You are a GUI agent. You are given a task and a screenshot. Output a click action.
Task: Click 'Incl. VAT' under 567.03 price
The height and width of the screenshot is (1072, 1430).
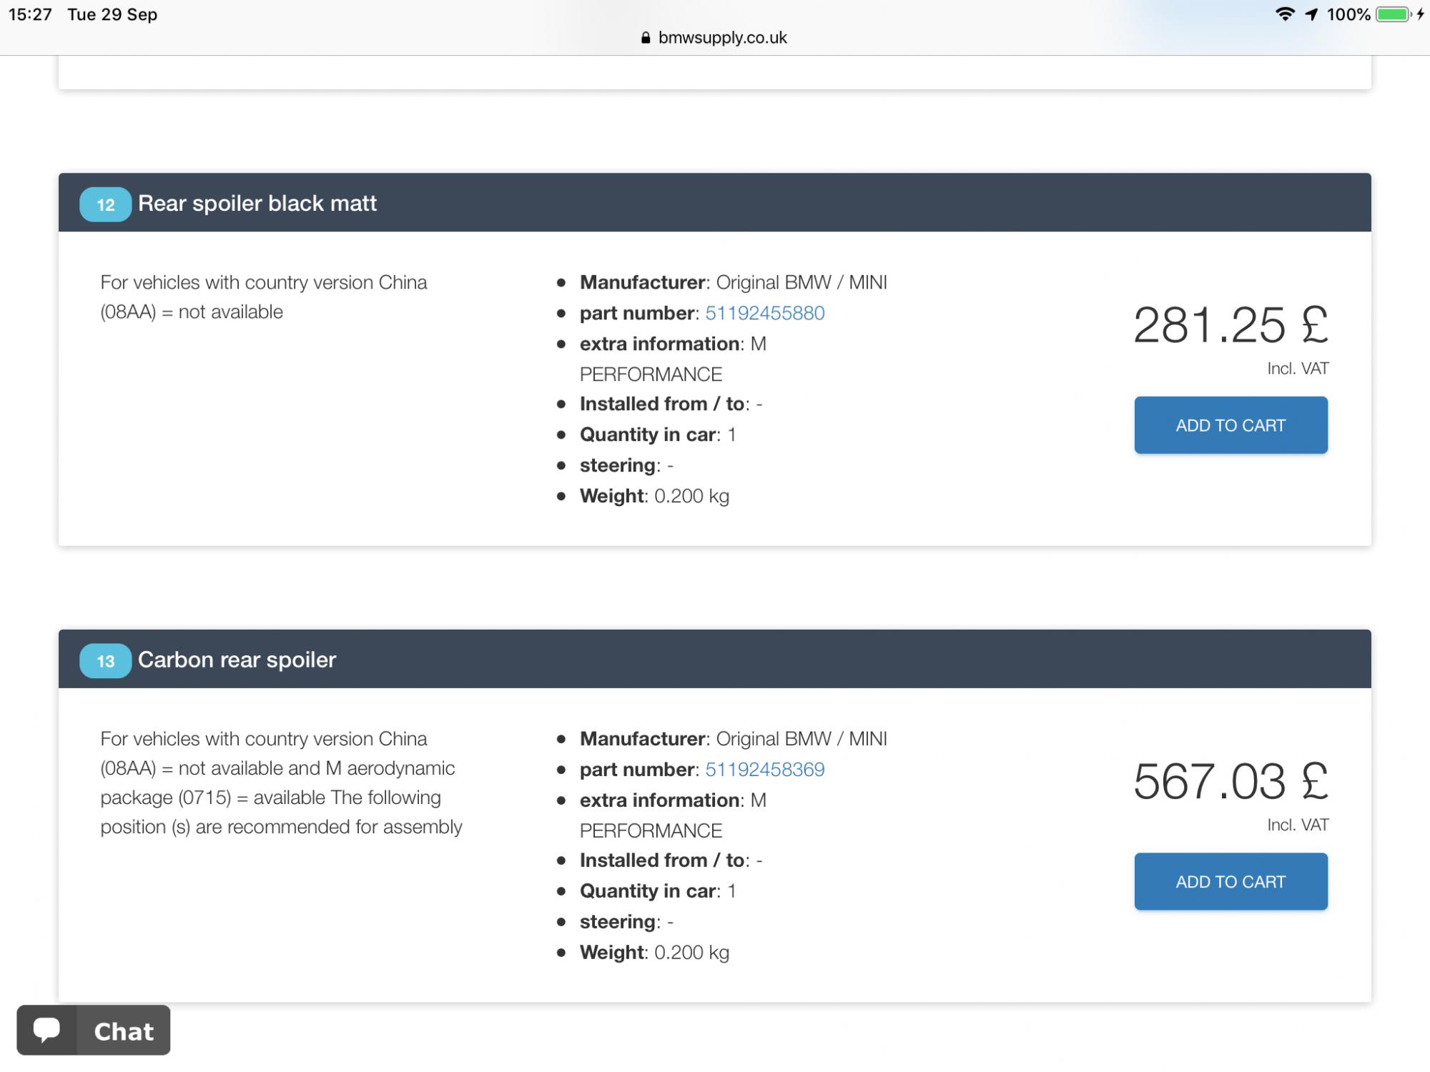click(x=1298, y=825)
